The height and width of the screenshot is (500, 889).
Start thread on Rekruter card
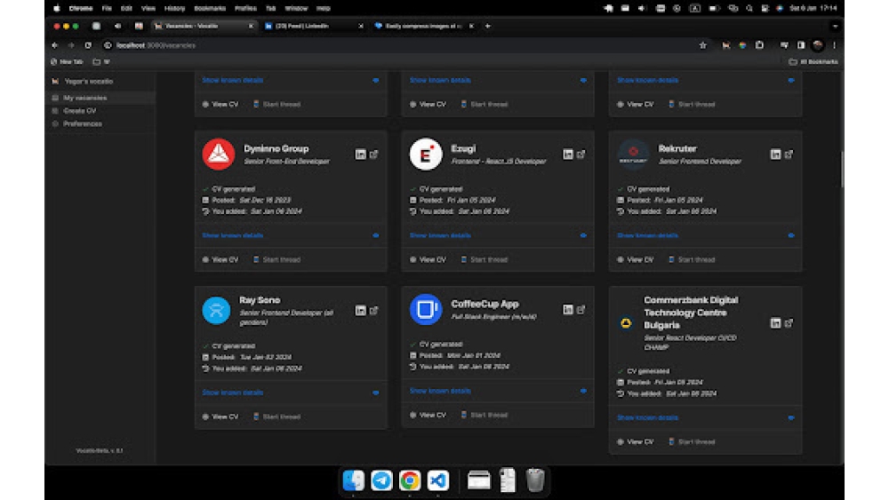click(692, 260)
